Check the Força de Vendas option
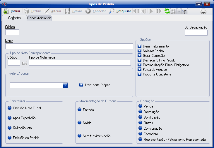The height and width of the screenshot is (148, 214). coord(140,70)
